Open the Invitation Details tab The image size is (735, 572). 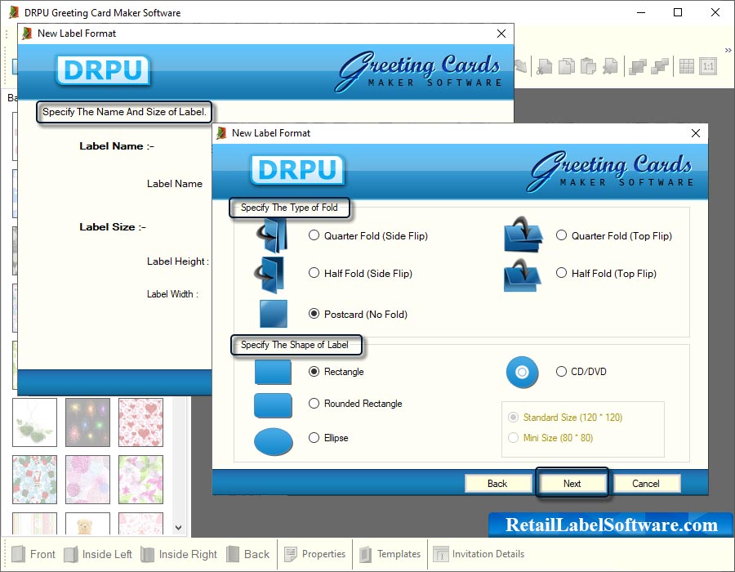click(x=479, y=554)
